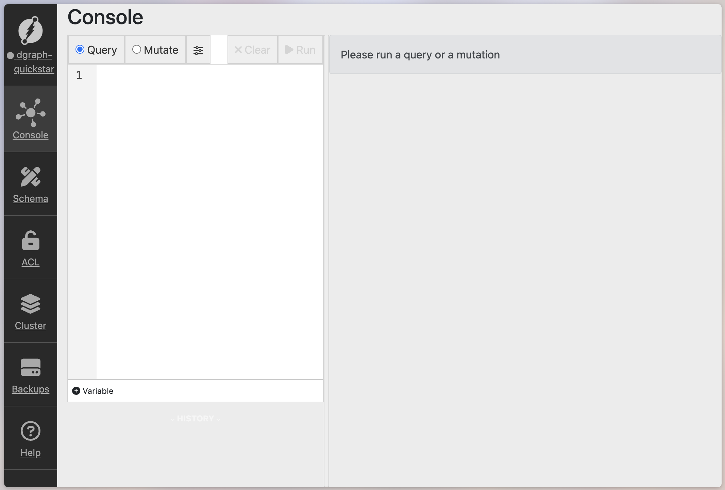The height and width of the screenshot is (490, 725).
Task: Click the vertical panel divider handle
Action: click(326, 261)
